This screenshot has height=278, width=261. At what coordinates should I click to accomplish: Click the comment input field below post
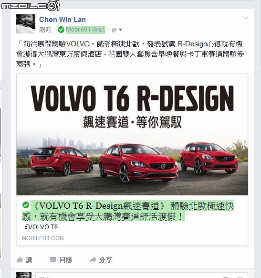coord(142,275)
